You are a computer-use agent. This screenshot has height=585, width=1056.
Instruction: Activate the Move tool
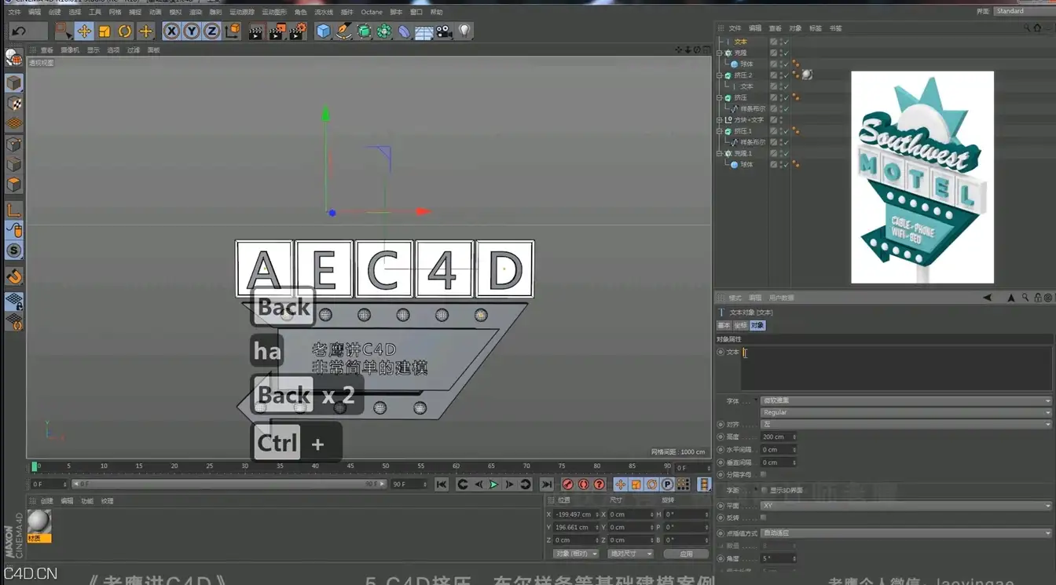pos(84,31)
